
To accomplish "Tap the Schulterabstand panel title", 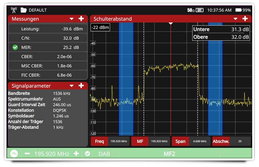I will point(113,19).
